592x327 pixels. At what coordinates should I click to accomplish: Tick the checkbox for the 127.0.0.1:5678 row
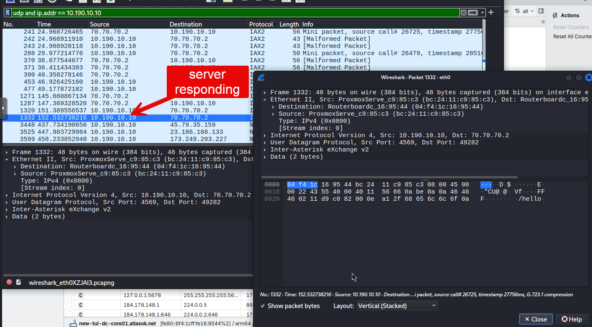click(x=69, y=295)
